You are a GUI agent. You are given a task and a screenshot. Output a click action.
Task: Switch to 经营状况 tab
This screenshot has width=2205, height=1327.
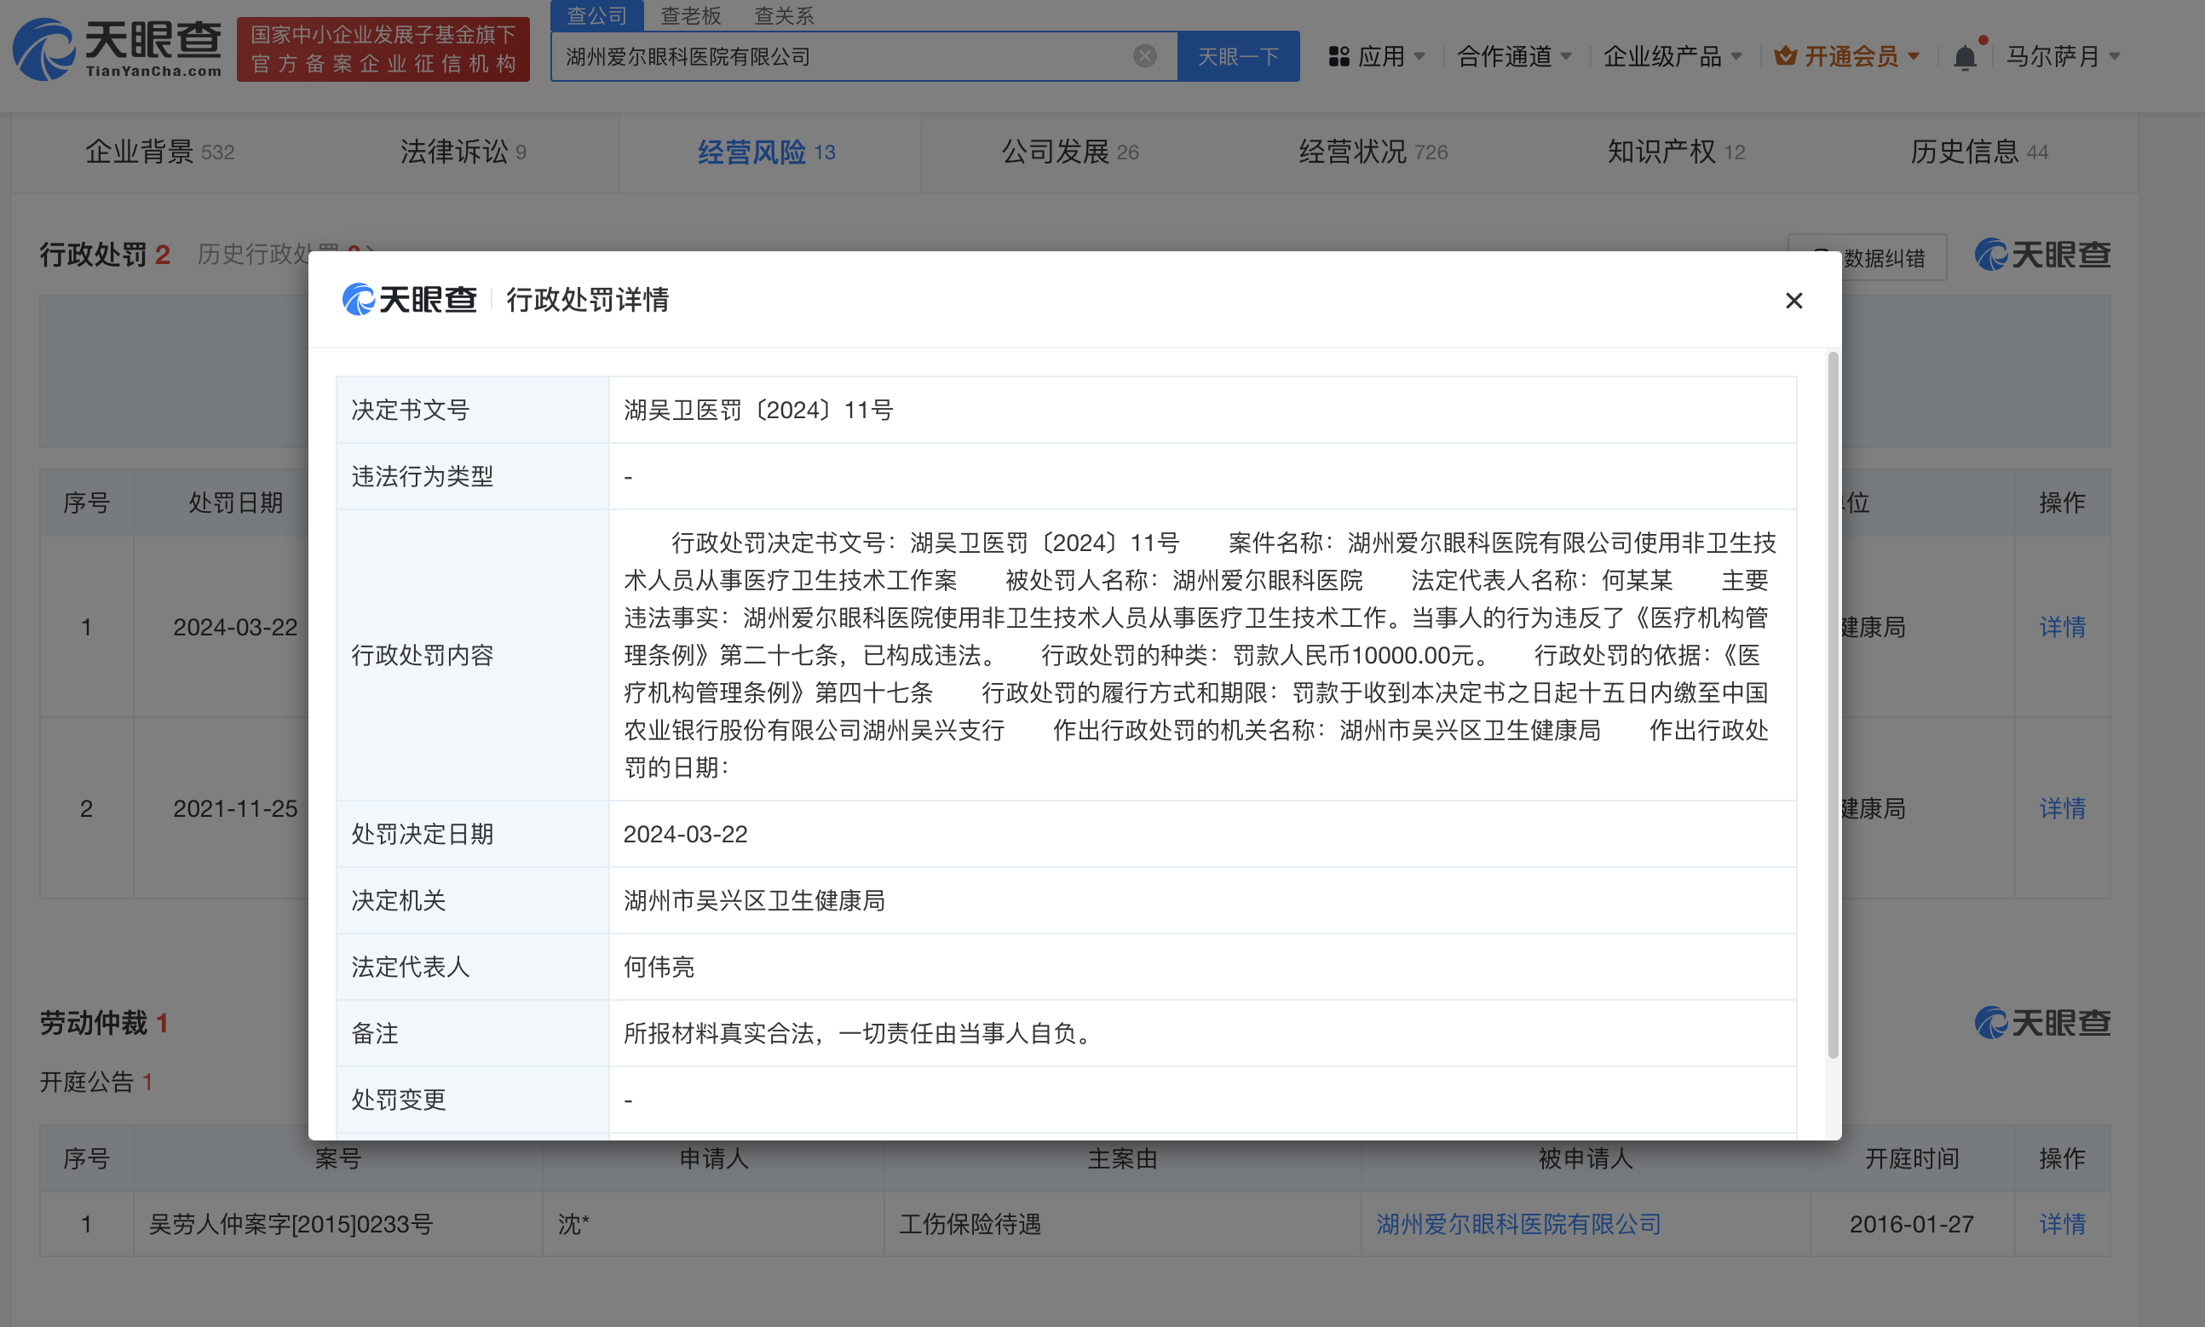pyautogui.click(x=1373, y=152)
